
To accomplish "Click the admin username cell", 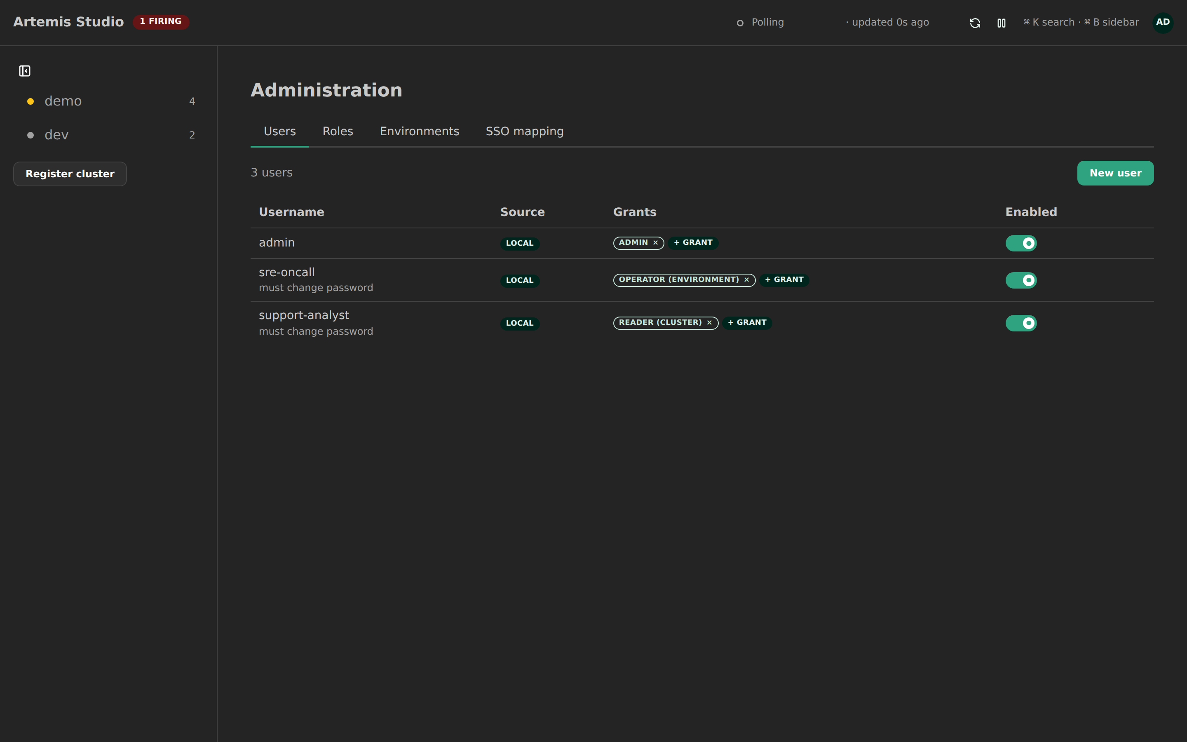I will (x=277, y=243).
